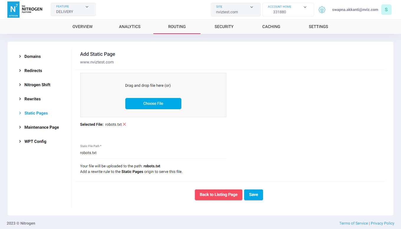Click Back to Listing Page button
Image resolution: width=401 pixels, height=229 pixels.
(x=218, y=195)
